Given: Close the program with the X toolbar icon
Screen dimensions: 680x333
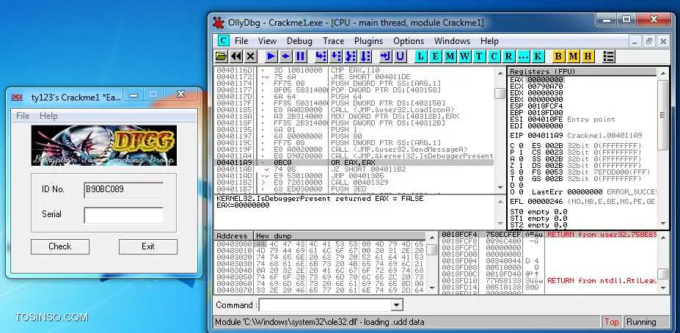Looking at the screenshot, I should [x=251, y=56].
